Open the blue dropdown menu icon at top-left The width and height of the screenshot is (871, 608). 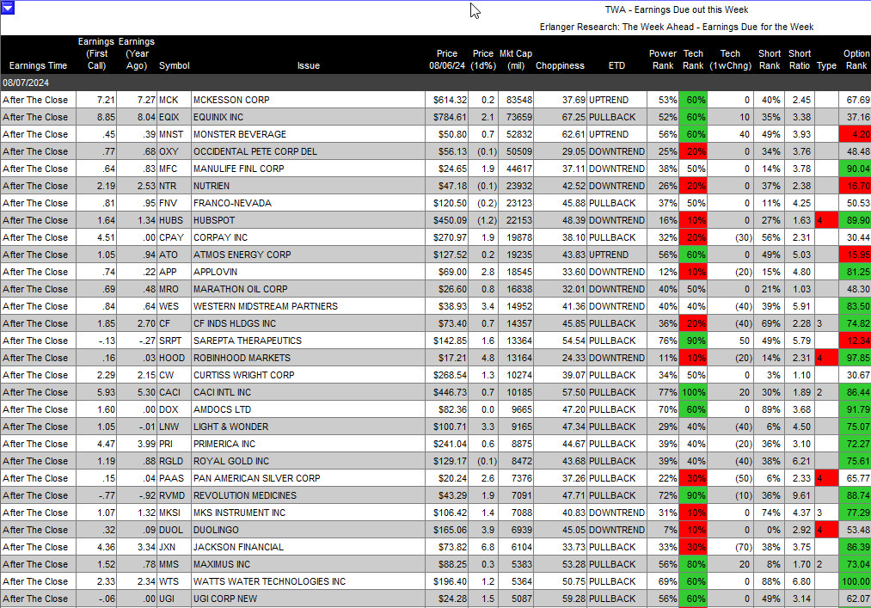pos(8,7)
